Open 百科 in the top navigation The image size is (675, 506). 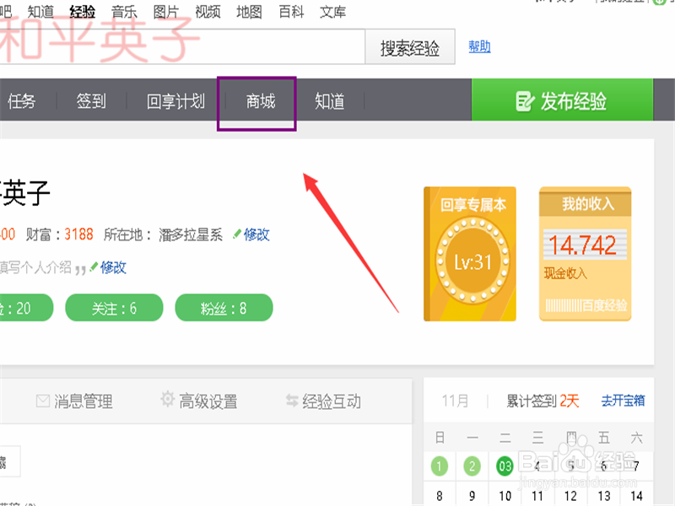click(x=291, y=12)
